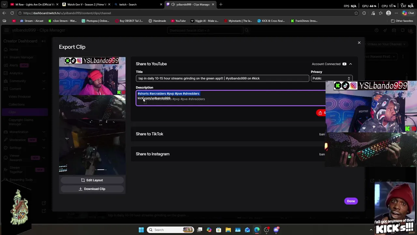This screenshot has width=417, height=235.
Task: Open the Photos app on the taskbar
Action: point(238,230)
